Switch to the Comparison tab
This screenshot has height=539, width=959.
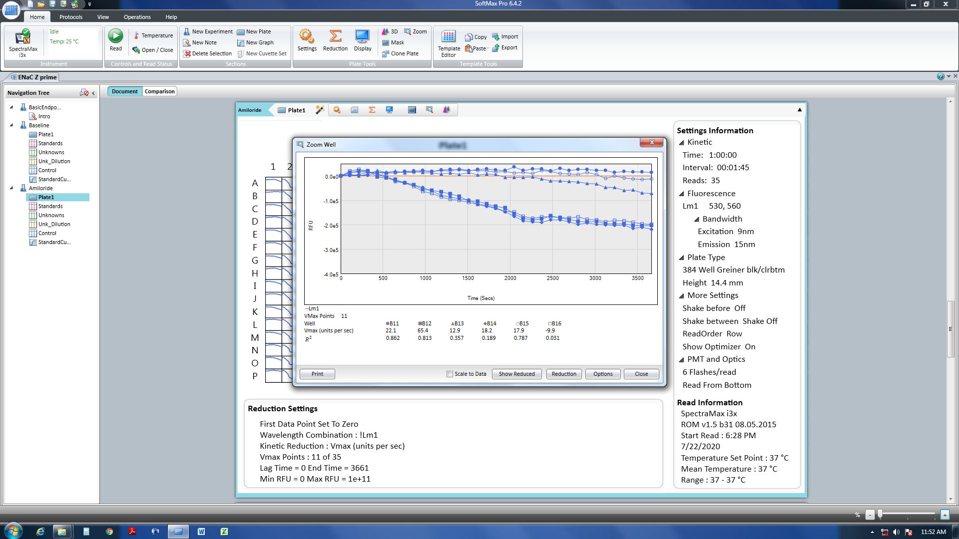(x=159, y=91)
